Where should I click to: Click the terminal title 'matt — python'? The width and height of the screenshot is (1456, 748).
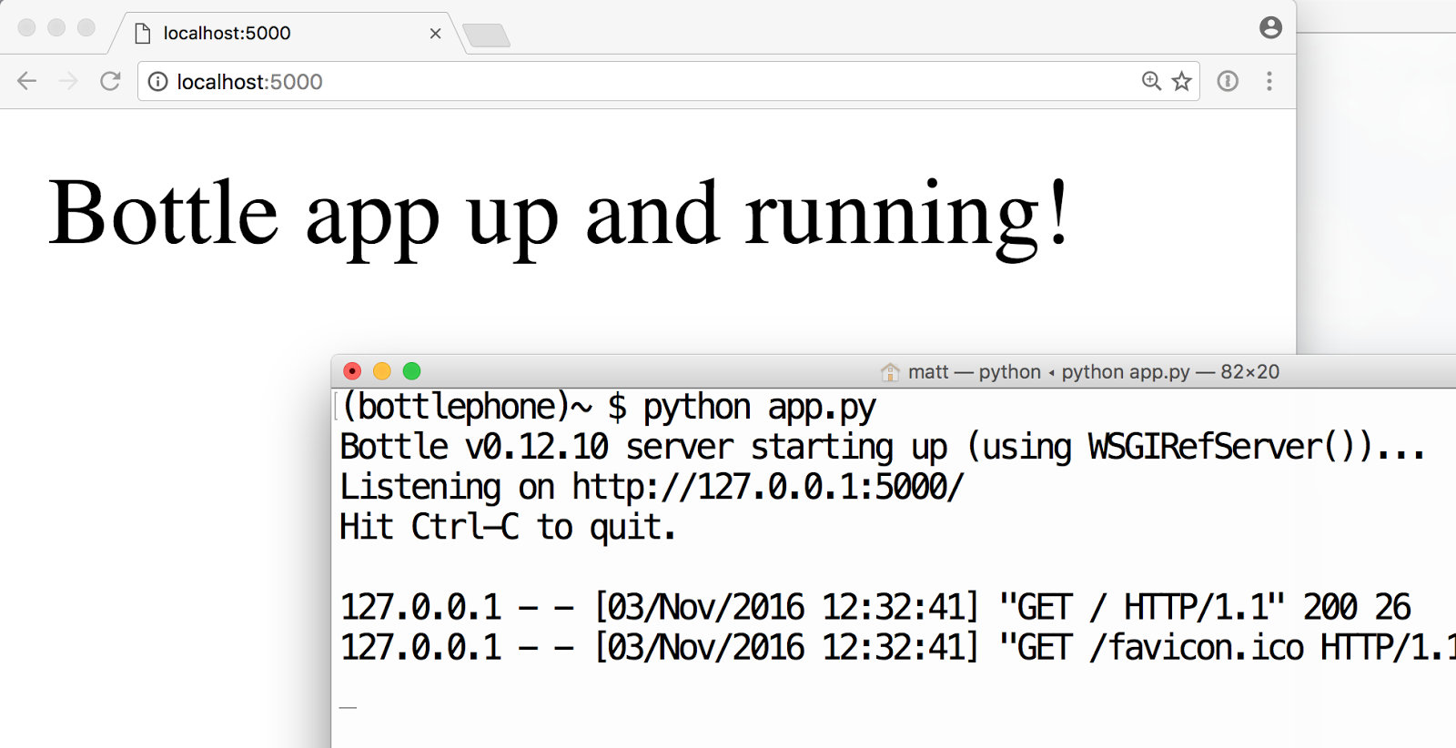pyautogui.click(x=975, y=372)
